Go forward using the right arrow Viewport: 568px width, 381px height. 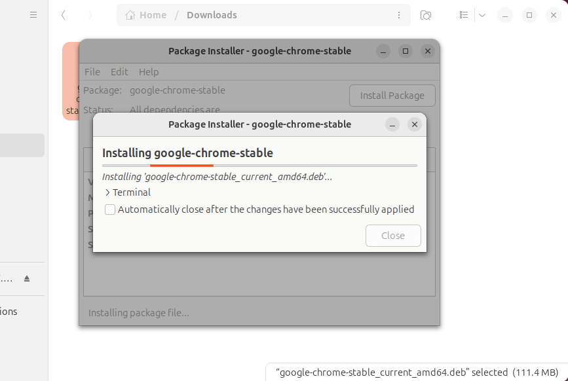pyautogui.click(x=90, y=15)
